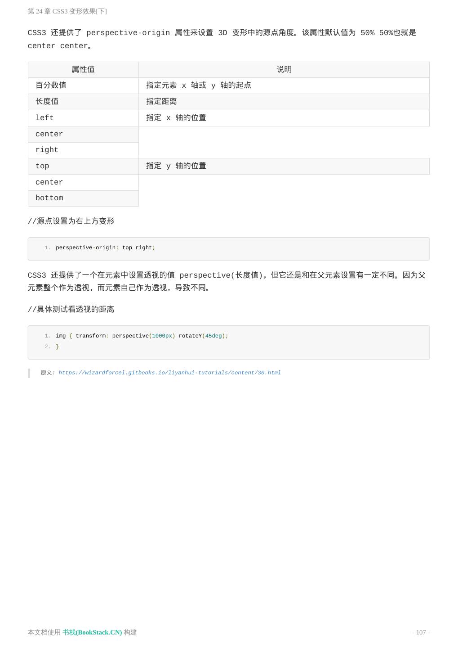Click the page number '- 107 -'
Screen dimensions: 458x648
421,632
